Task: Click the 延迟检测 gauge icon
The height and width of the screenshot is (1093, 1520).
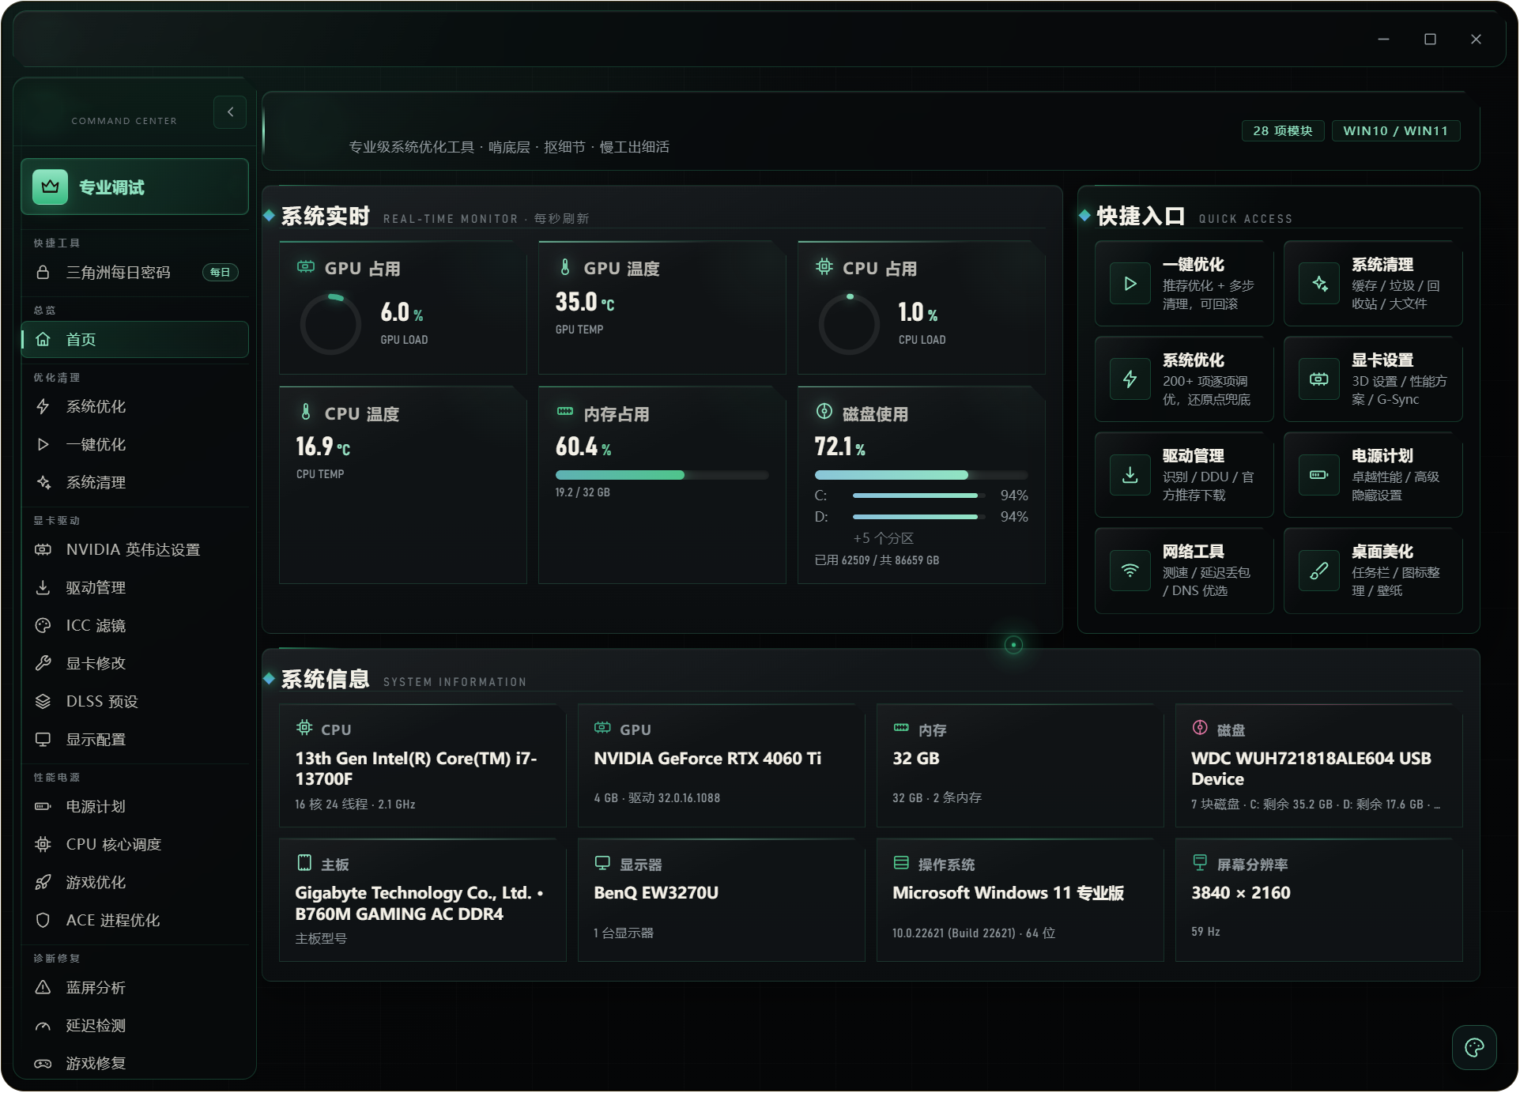Action: (x=43, y=1026)
